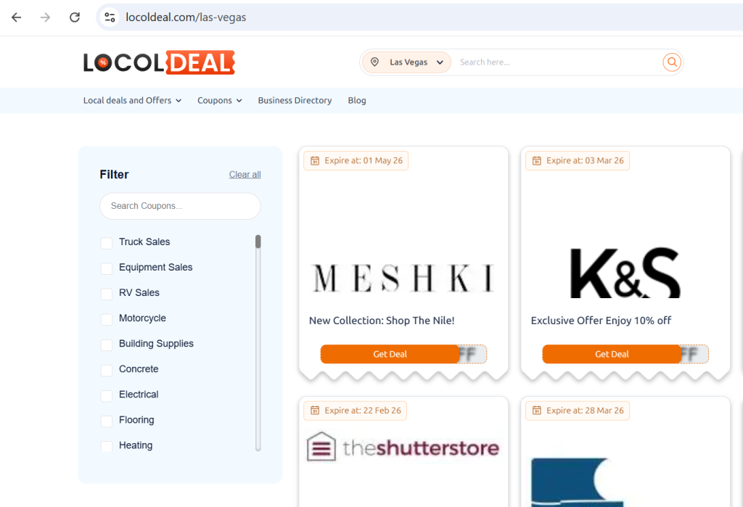Expand Local deals and Offers menu

tap(132, 101)
